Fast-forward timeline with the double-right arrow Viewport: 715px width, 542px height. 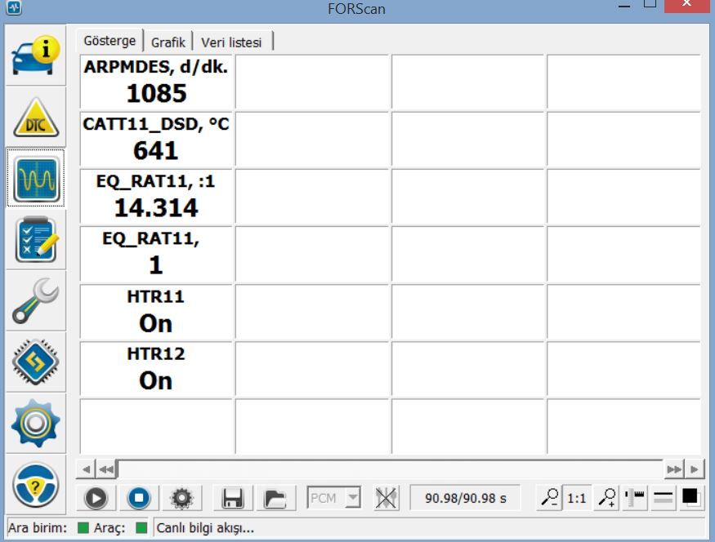tap(674, 469)
